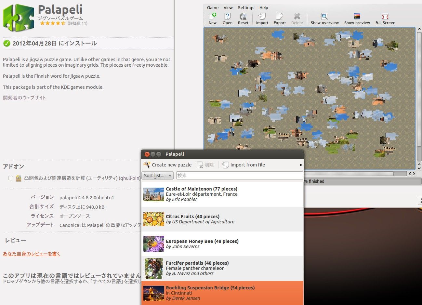Select Roebling Suspension Bridge puzzle thumbnail
The image size is (422, 305).
(x=154, y=293)
